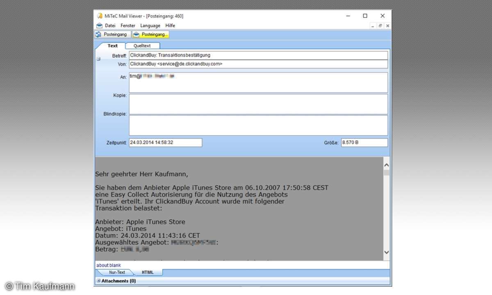The width and height of the screenshot is (492, 295).
Task: Click the 'Anbieter: Apple iTunes Store' line
Action: tap(140, 222)
